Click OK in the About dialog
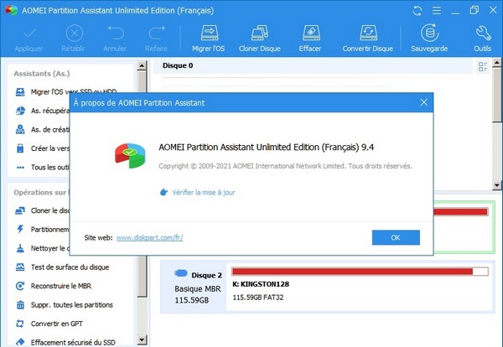The width and height of the screenshot is (503, 347). [x=396, y=237]
